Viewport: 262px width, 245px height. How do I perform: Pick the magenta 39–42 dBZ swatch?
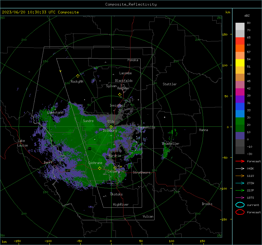click(240, 92)
